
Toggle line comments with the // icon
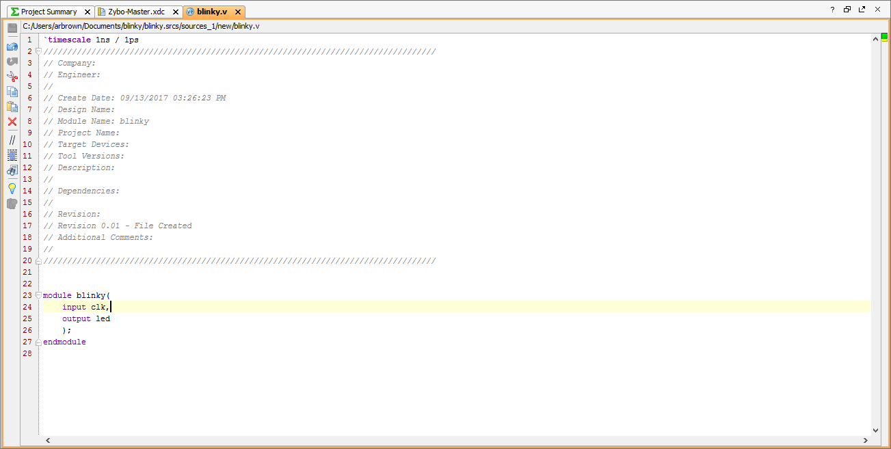click(x=12, y=139)
